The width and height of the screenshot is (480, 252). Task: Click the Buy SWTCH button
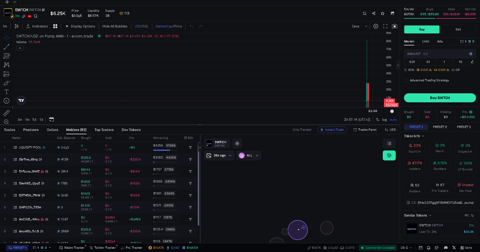[440, 98]
